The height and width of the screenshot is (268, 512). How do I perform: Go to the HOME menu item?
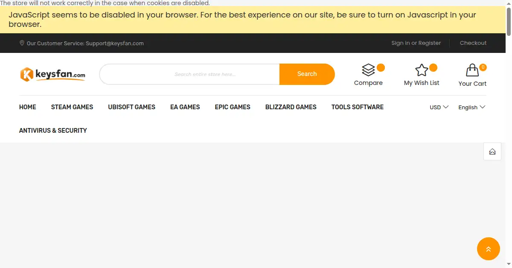pos(28,107)
